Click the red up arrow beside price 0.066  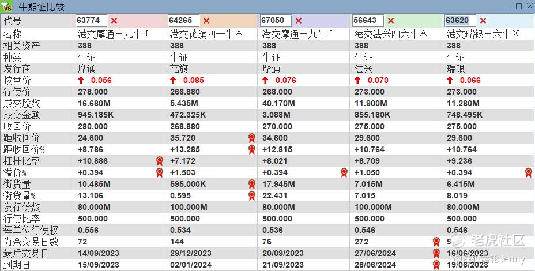[x=449, y=80]
